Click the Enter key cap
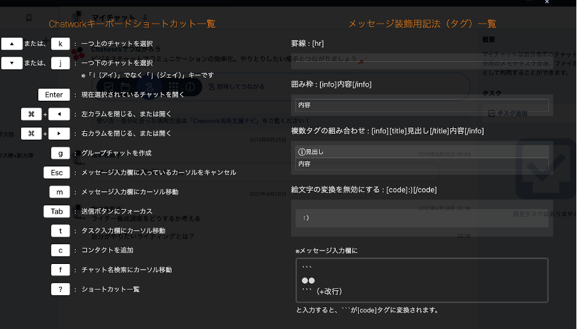The image size is (577, 329). [x=54, y=94]
